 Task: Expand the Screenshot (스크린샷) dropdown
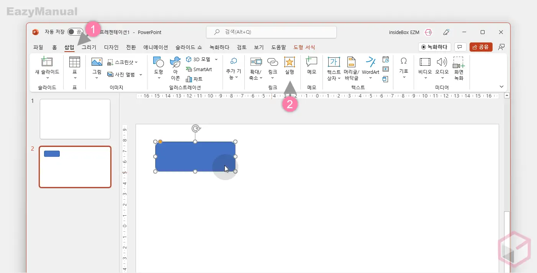[x=136, y=62]
